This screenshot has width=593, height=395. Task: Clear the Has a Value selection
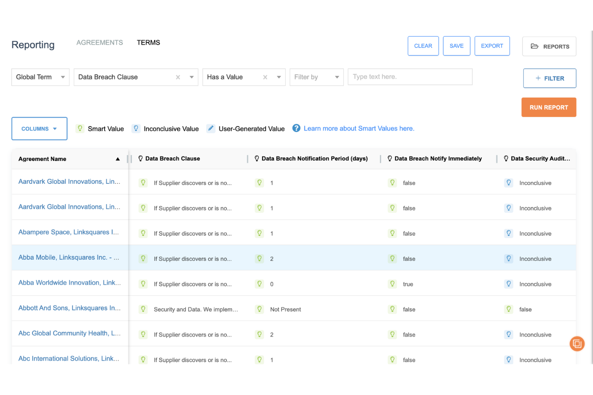click(x=265, y=77)
